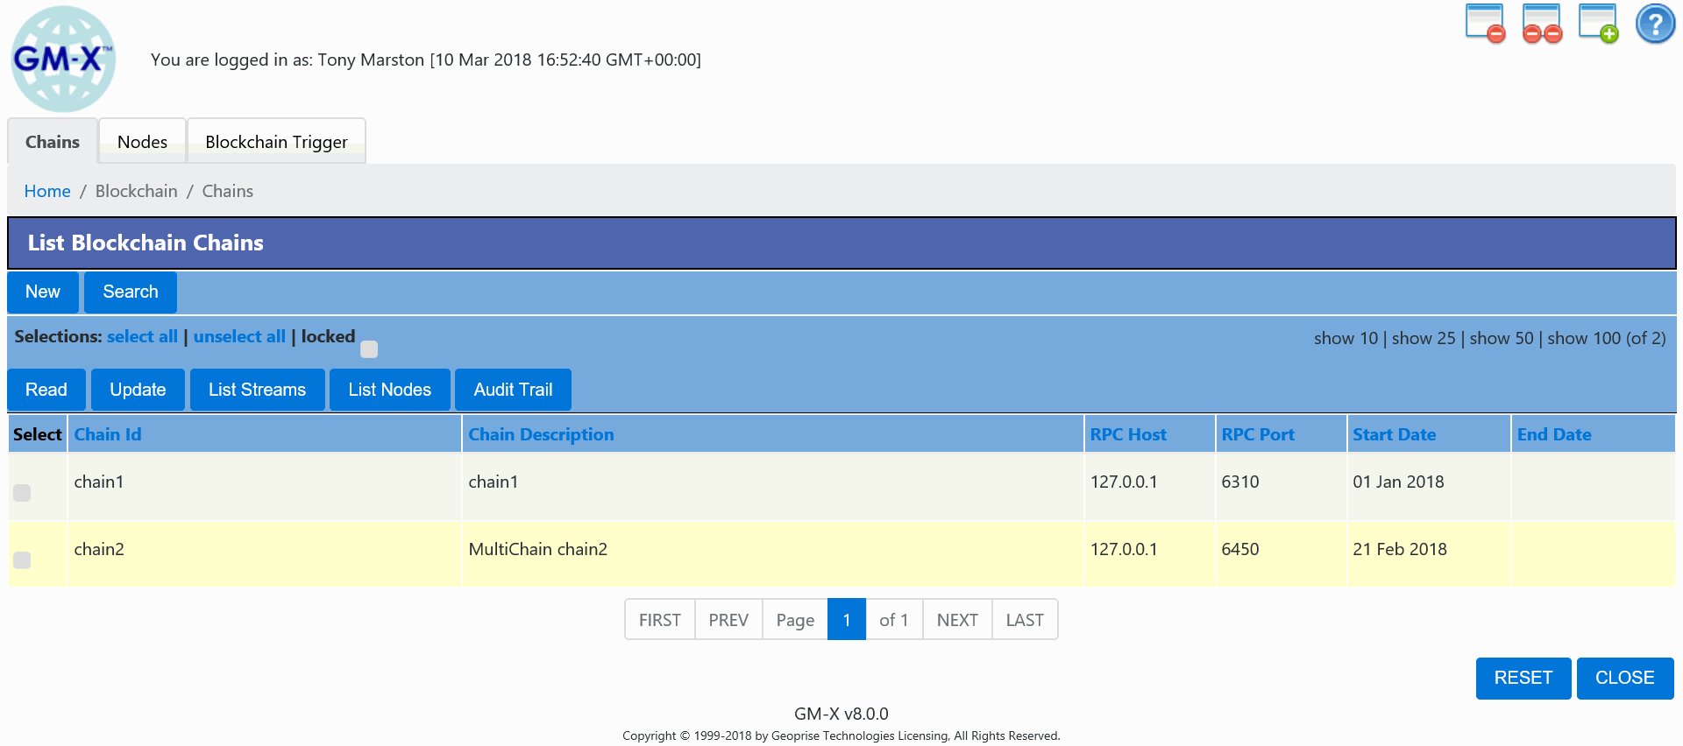1683x746 pixels.
Task: Click the RPC port value 6450
Action: (x=1240, y=549)
